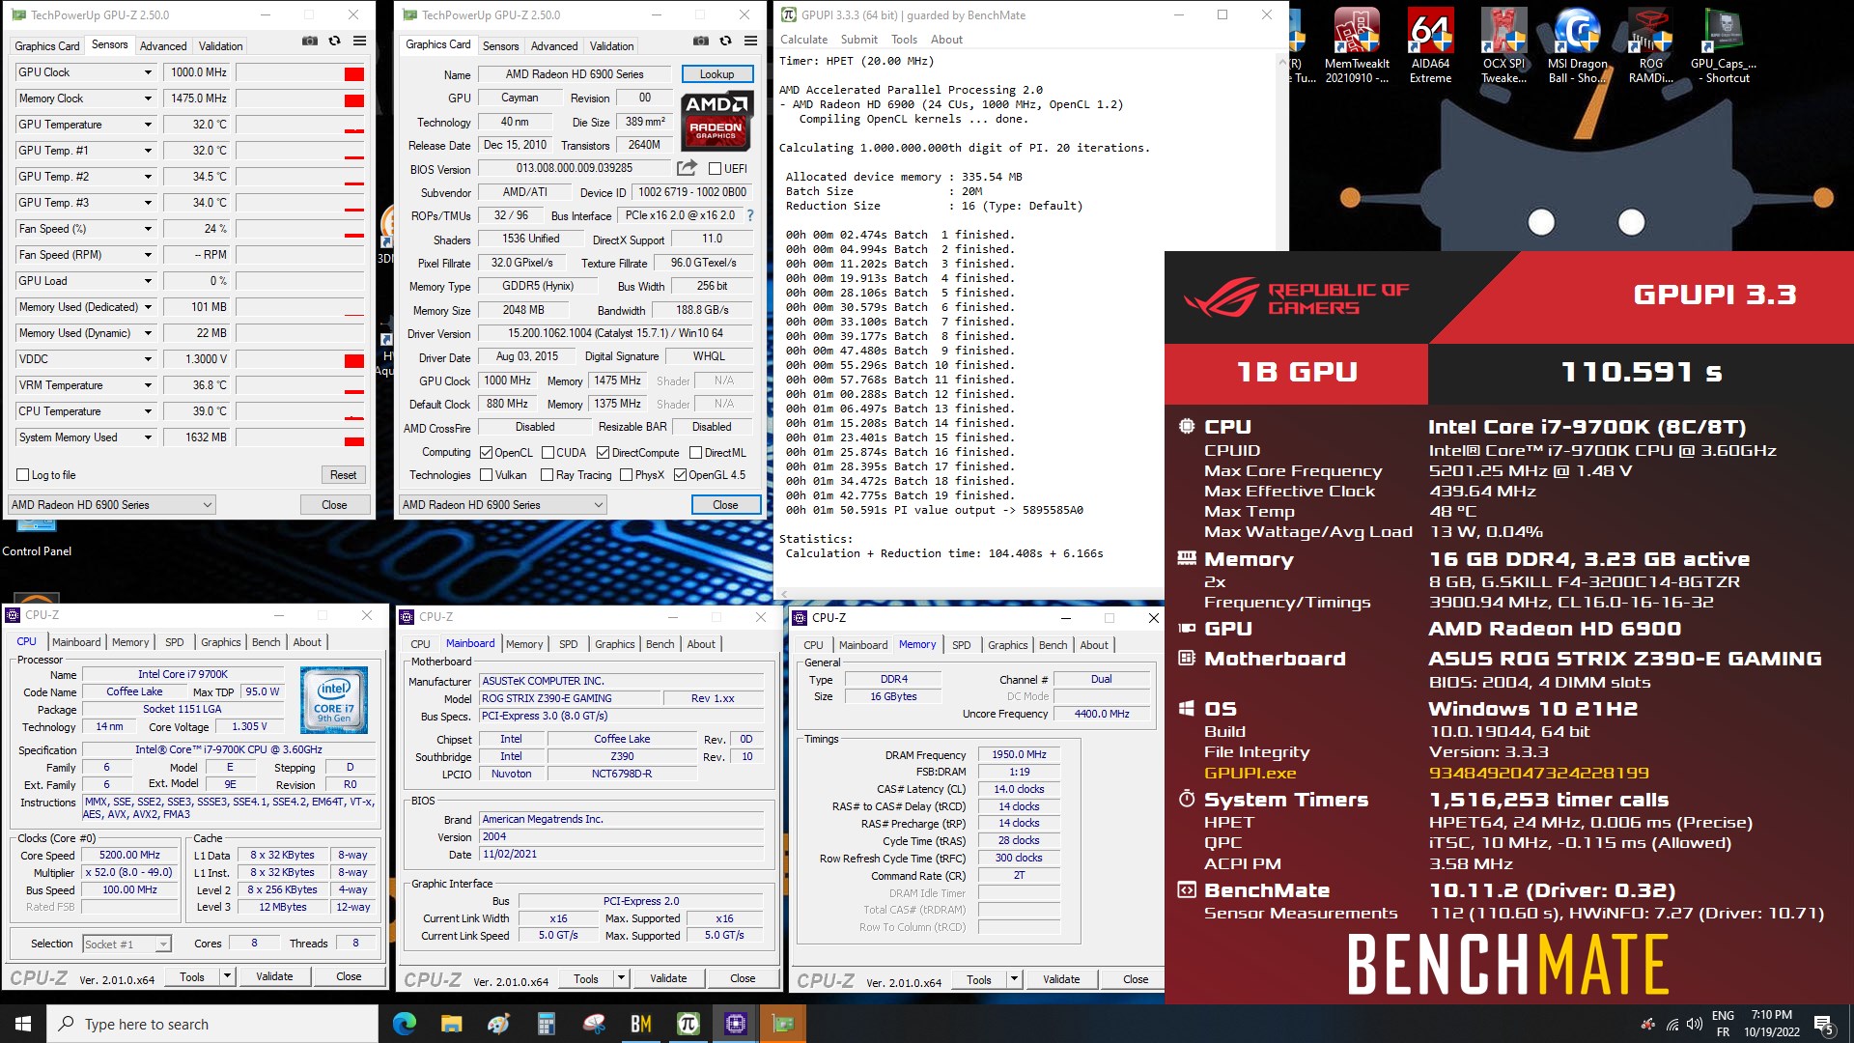
Task: Toggle the Ray Tracing checkbox
Action: [547, 474]
